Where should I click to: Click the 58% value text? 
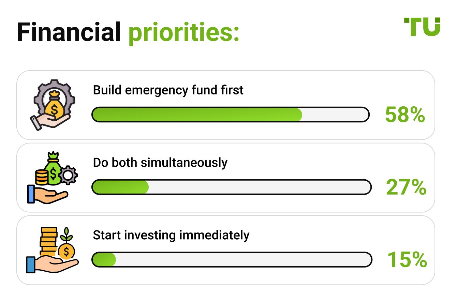[405, 115]
